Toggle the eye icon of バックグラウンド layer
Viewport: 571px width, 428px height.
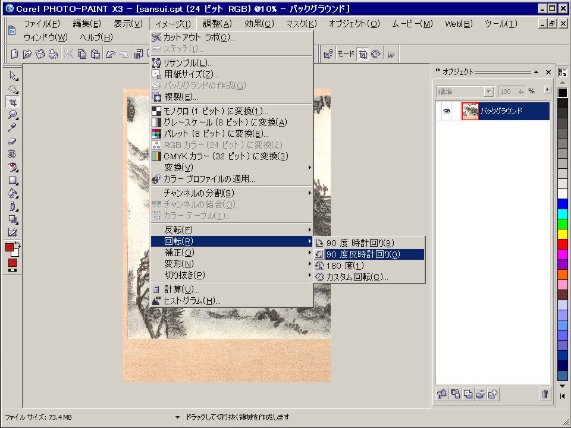click(x=447, y=111)
